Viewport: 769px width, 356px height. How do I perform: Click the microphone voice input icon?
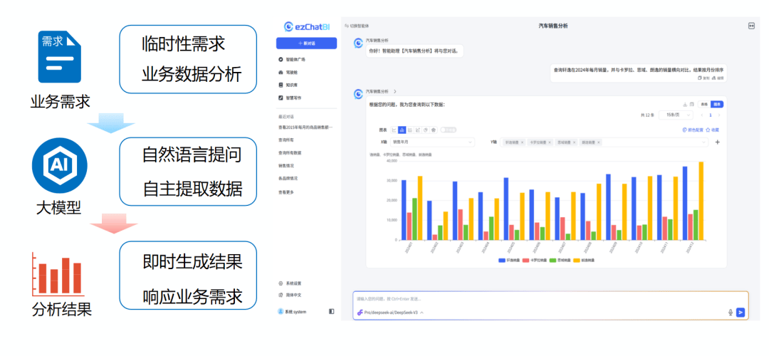[731, 312]
